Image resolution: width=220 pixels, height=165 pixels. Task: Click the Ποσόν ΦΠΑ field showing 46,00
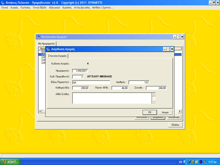click(x=120, y=88)
